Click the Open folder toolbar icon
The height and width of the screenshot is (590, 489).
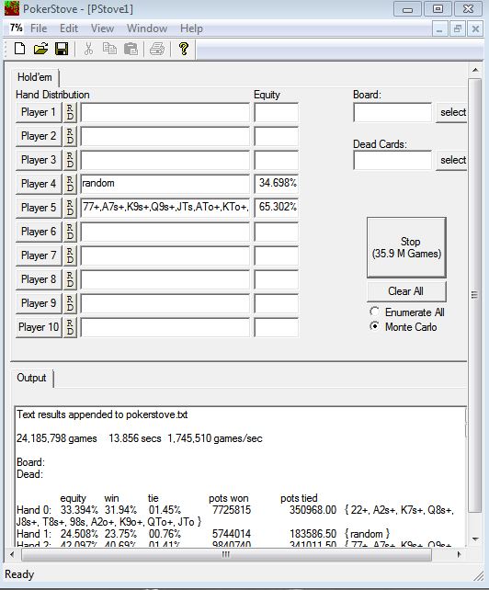click(x=40, y=49)
